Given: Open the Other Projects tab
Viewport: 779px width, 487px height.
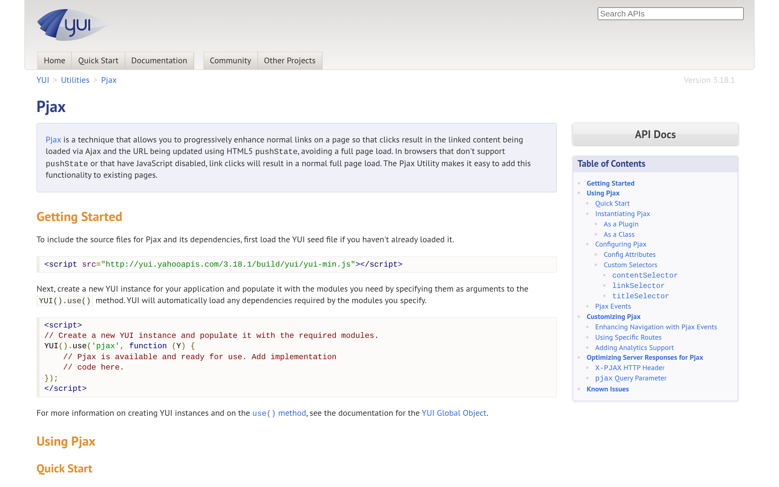Looking at the screenshot, I should click(x=290, y=61).
